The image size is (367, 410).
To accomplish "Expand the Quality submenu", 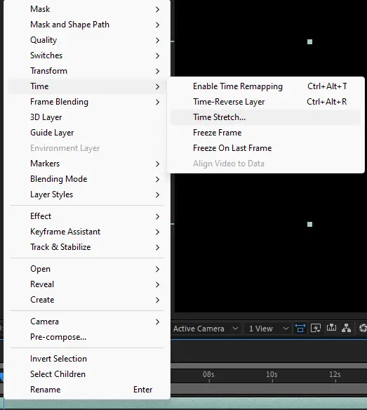I will [87, 40].
